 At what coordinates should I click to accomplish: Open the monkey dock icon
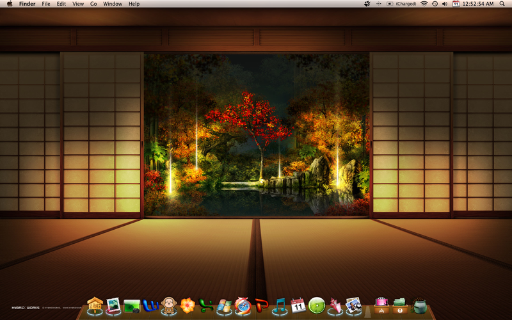[169, 306]
